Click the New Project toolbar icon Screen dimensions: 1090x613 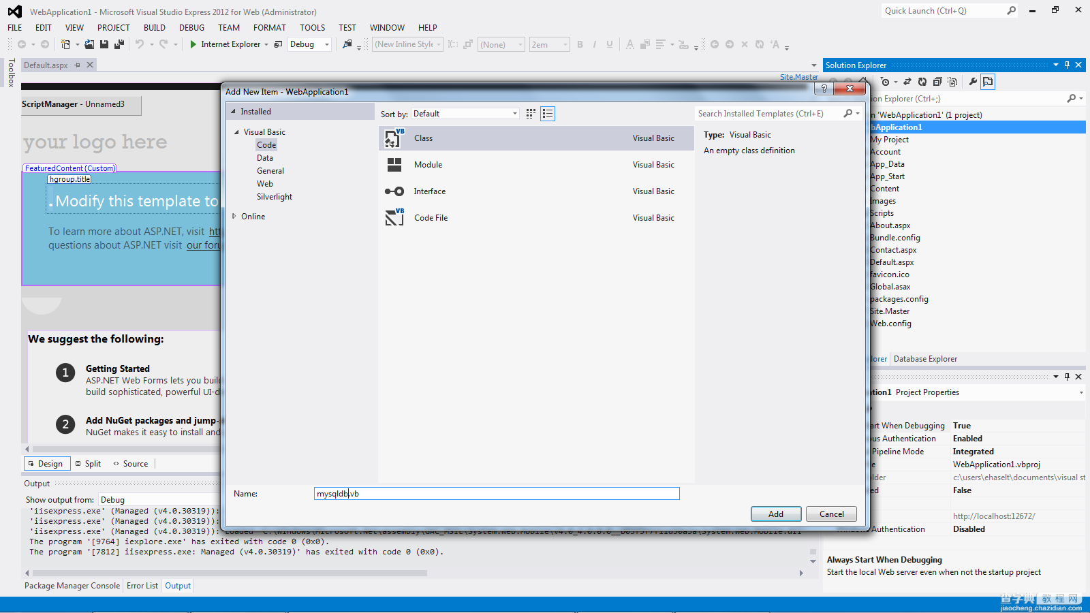66,44
